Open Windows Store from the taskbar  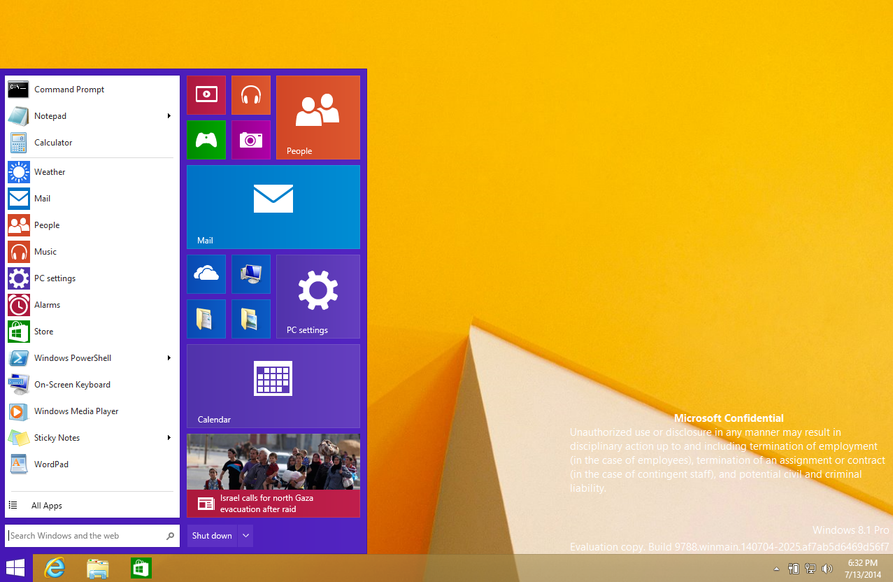click(x=141, y=568)
